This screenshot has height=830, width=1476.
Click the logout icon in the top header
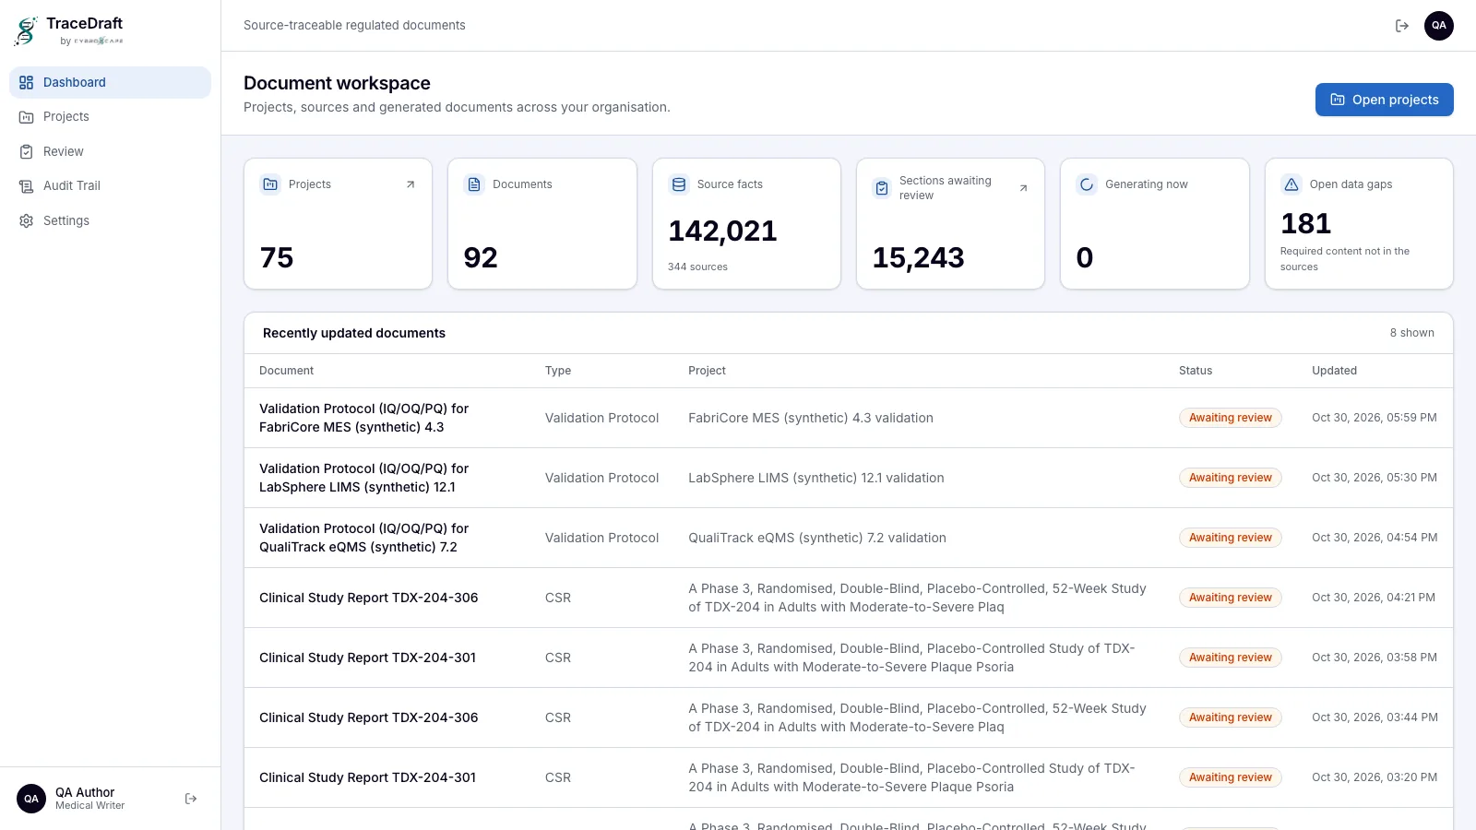point(1402,26)
